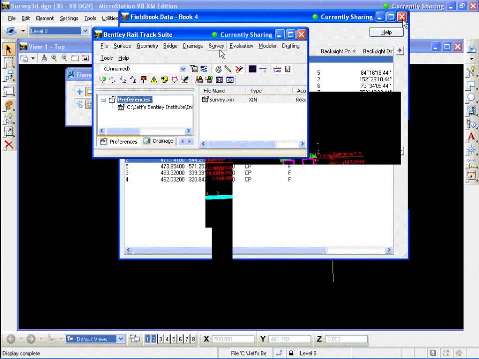
Task: Click the save disk icon in status bar
Action: 433,353
